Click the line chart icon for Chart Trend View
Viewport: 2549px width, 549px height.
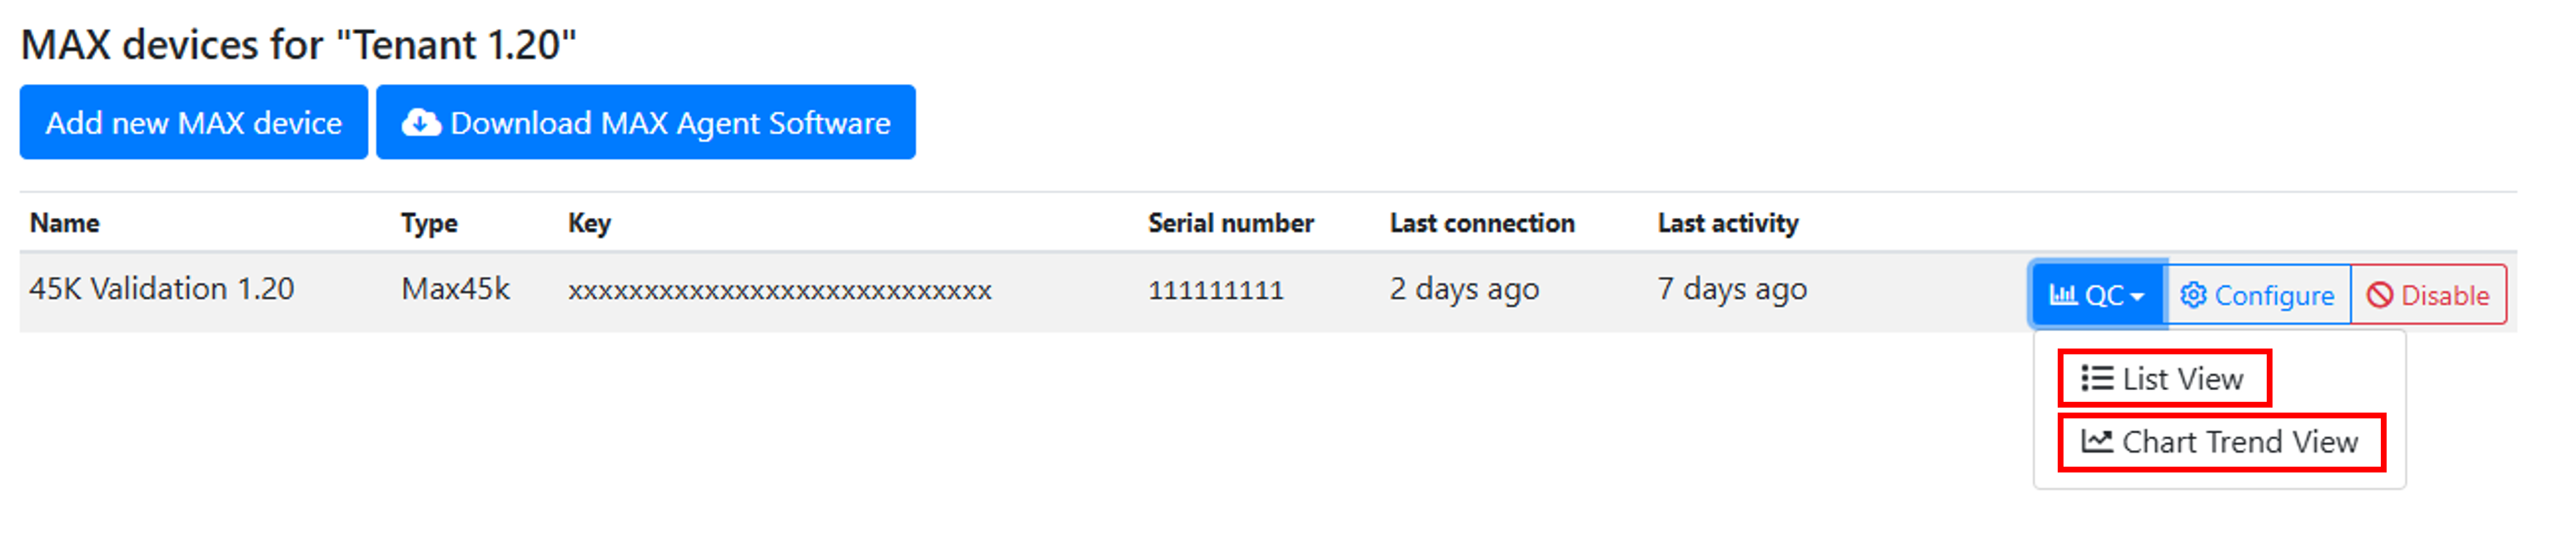2096,441
